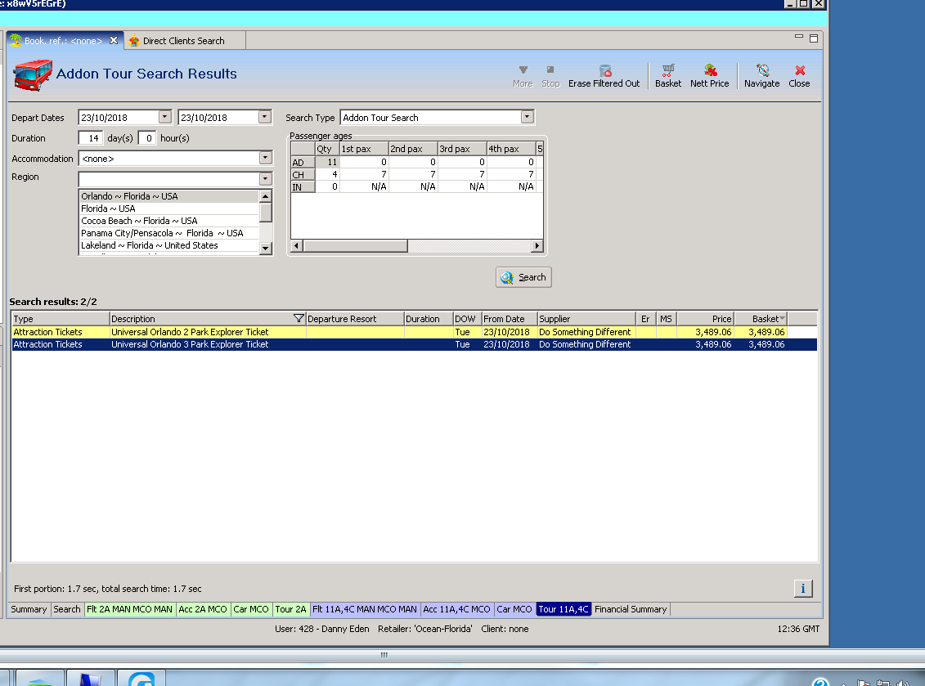Click the help icon in system tray
925x686 pixels.
820,683
